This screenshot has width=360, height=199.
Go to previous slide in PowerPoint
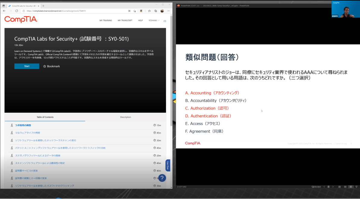click(324, 187)
